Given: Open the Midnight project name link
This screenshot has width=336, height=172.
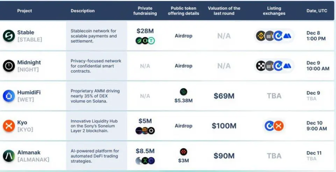Looking at the screenshot, I should point(29,62).
